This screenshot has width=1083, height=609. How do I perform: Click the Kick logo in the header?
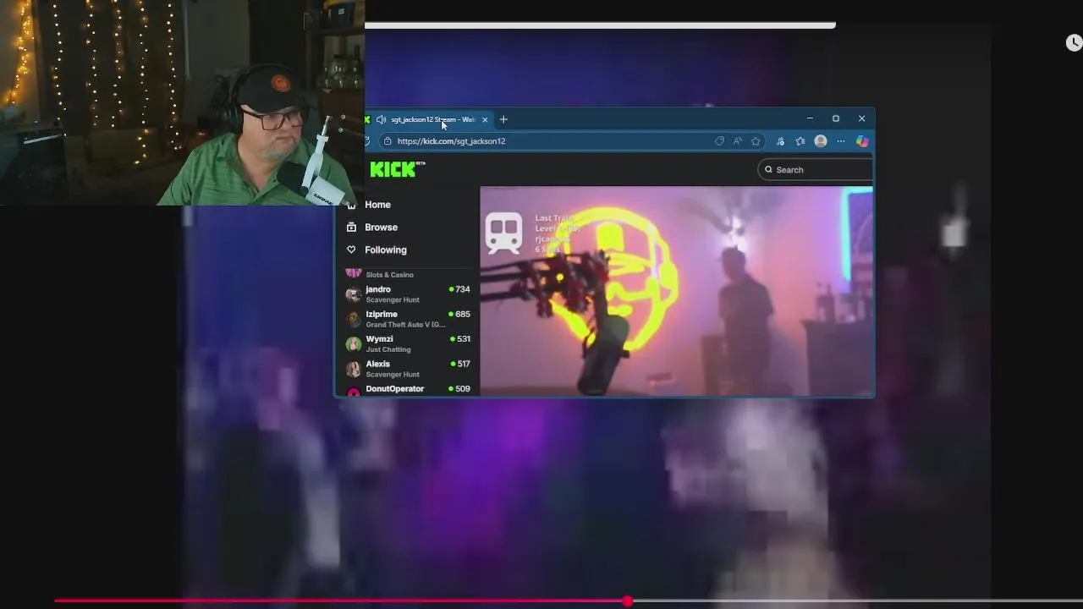click(394, 169)
